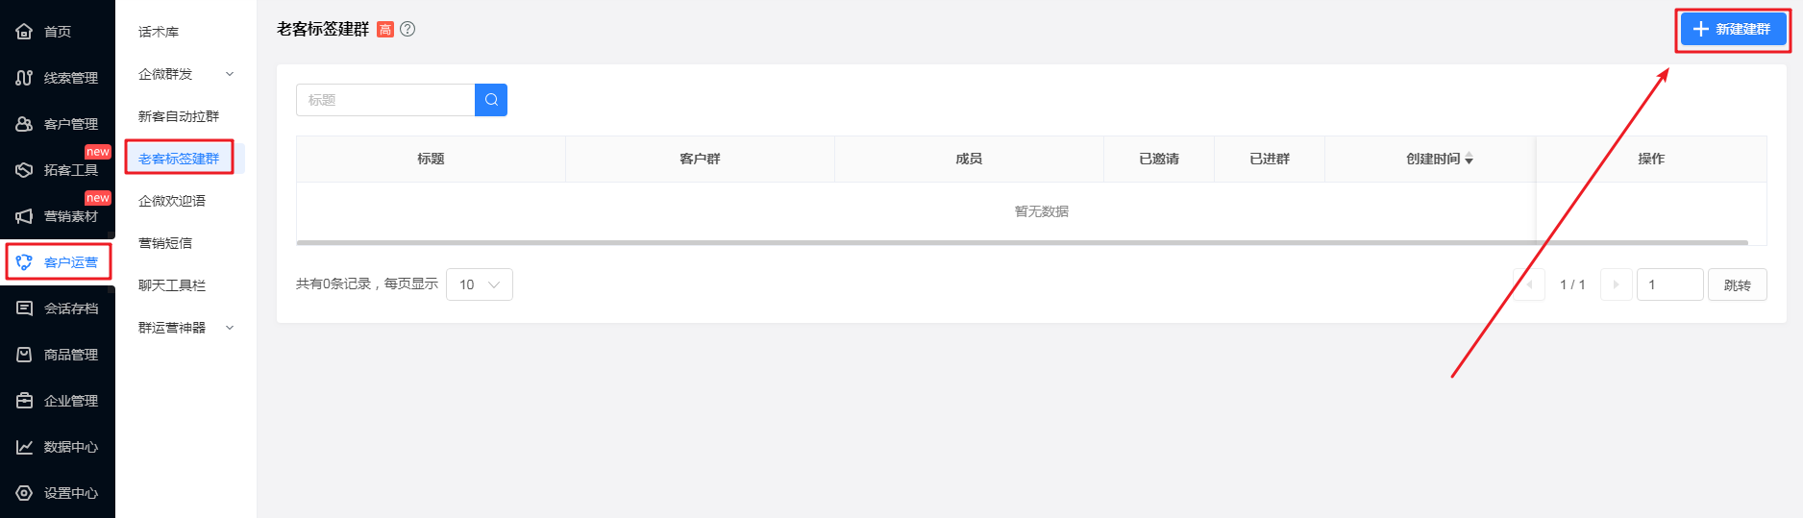
Task: Click the 暂无数据 empty text
Action: [1042, 211]
